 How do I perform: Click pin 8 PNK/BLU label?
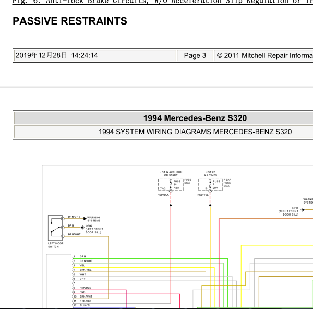click(x=85, y=288)
